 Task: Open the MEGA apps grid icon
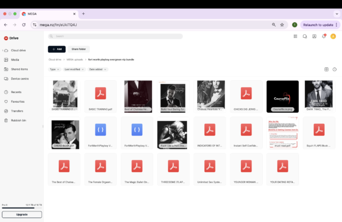(x=295, y=36)
